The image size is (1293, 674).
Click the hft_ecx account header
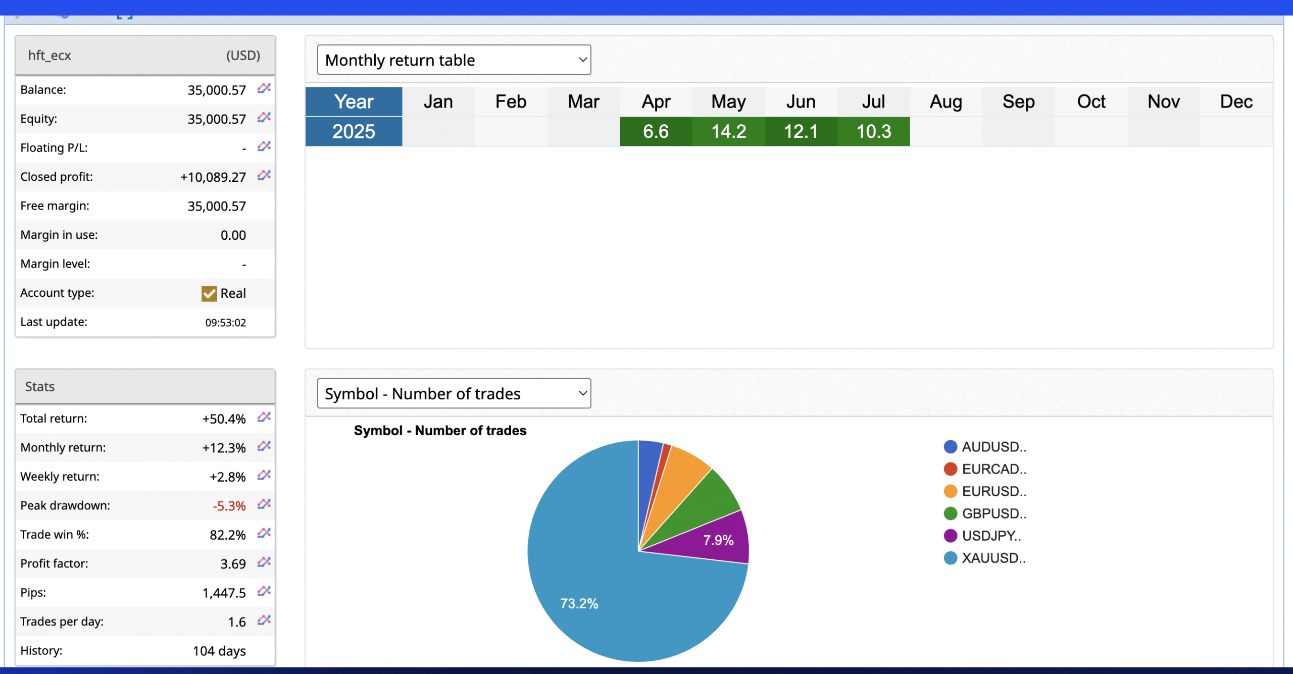coord(49,56)
